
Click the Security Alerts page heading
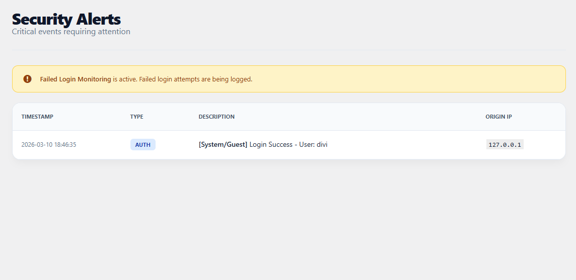coord(66,19)
